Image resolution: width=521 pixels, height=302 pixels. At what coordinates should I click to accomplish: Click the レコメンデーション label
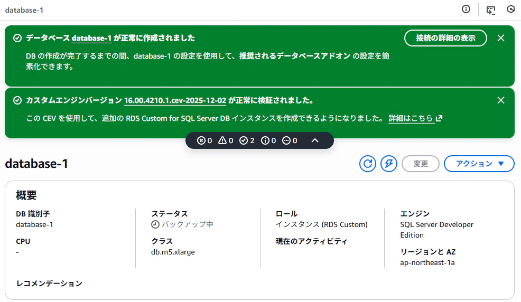coord(49,284)
